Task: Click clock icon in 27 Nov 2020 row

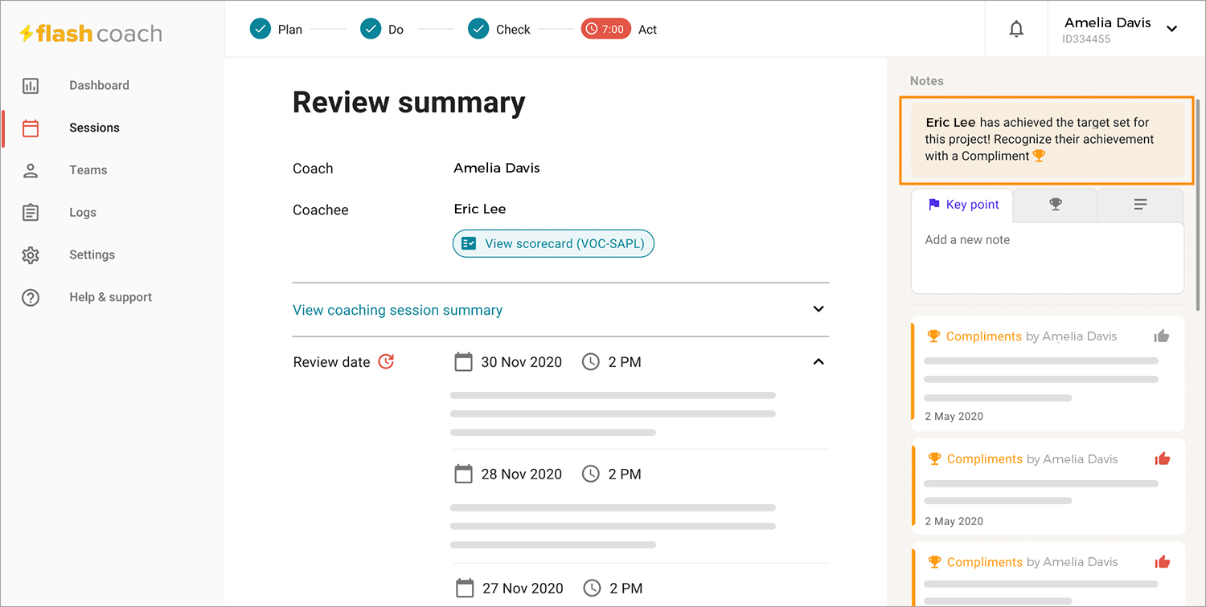Action: pos(590,589)
